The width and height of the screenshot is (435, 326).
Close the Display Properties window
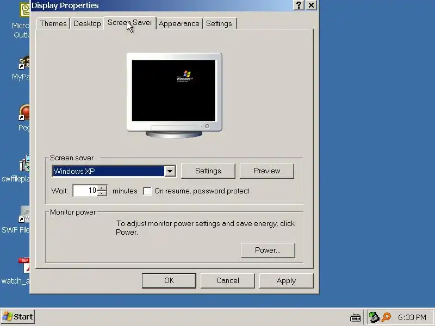(311, 5)
